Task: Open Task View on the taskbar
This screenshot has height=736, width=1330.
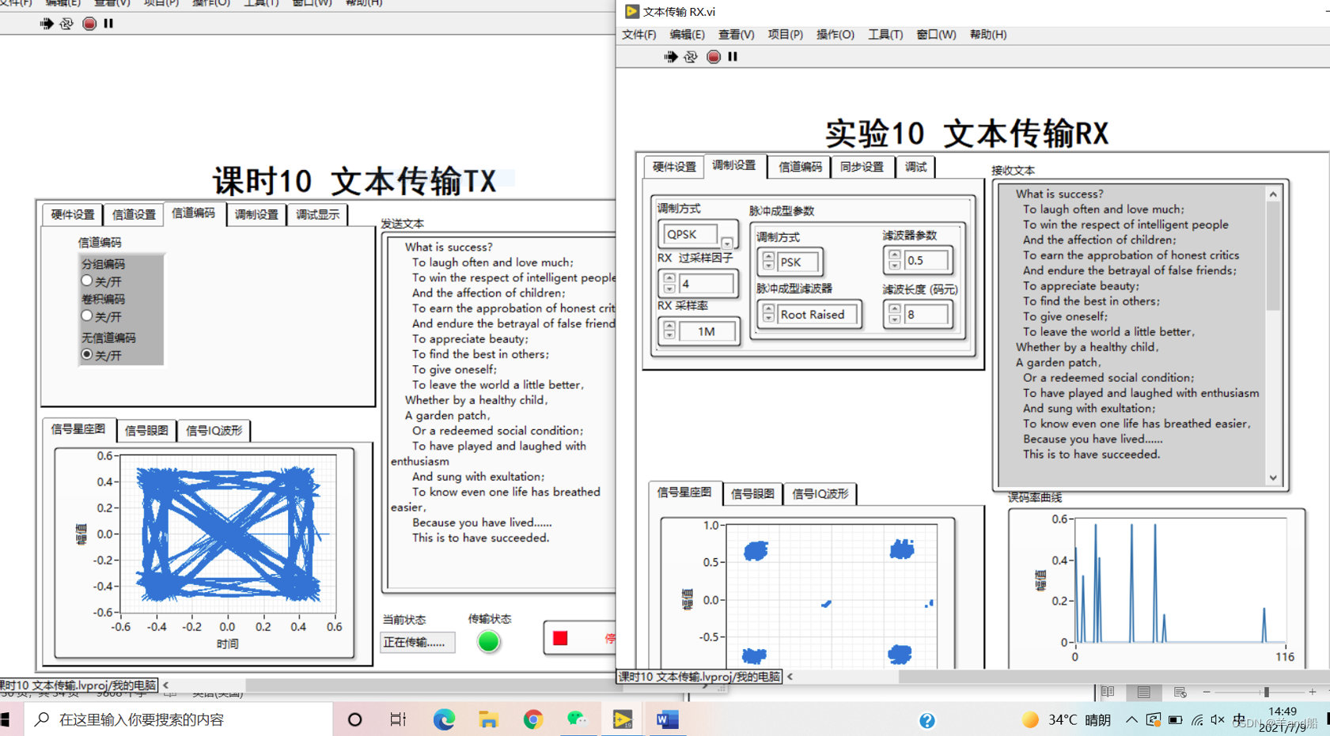Action: [398, 719]
